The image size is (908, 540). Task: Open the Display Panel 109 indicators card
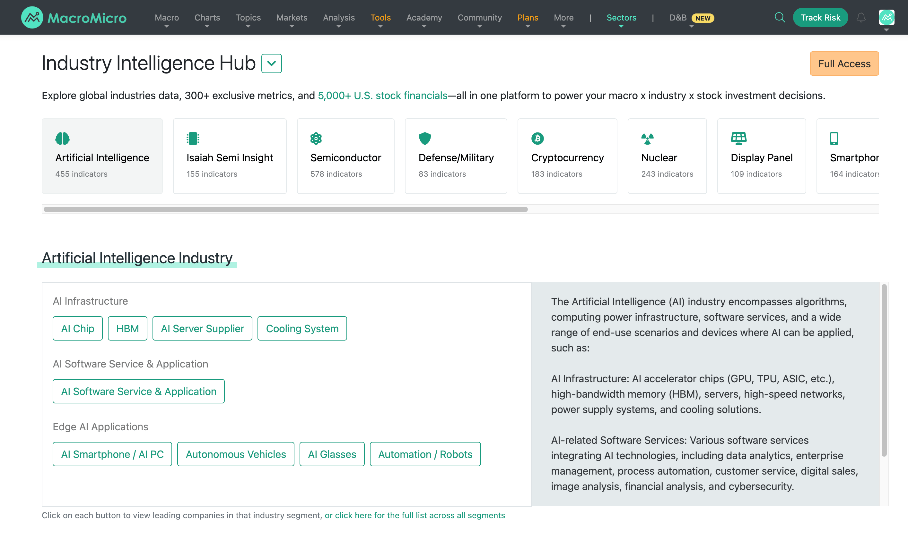[x=762, y=156]
